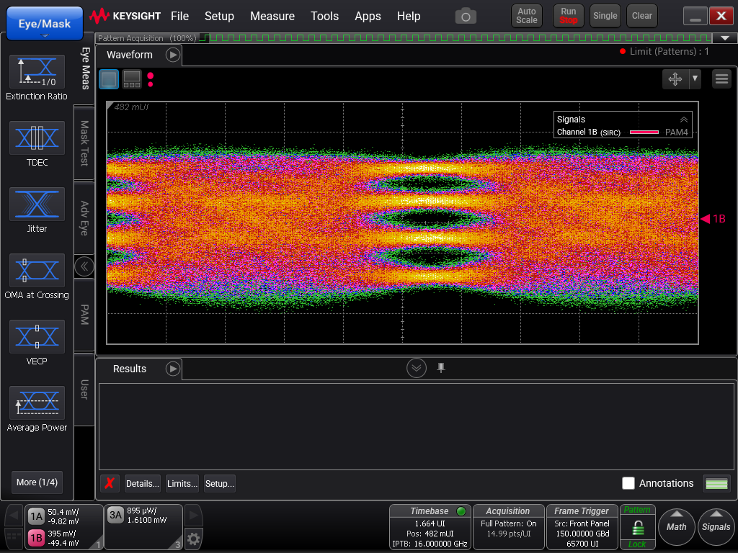Expand the Results panel chevron
738x553 pixels.
[x=417, y=368]
